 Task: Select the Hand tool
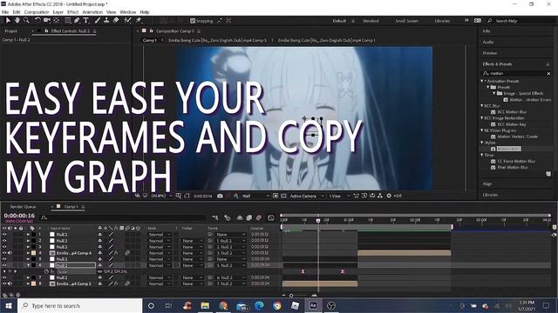point(17,21)
